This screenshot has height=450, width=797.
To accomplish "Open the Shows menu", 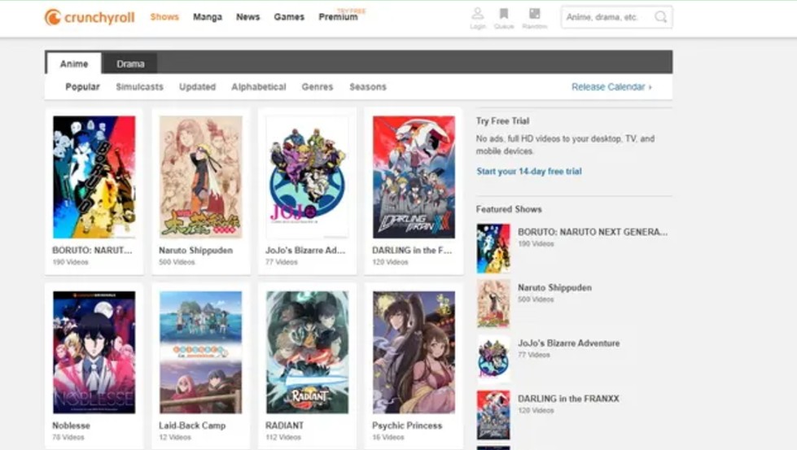I will pos(164,17).
